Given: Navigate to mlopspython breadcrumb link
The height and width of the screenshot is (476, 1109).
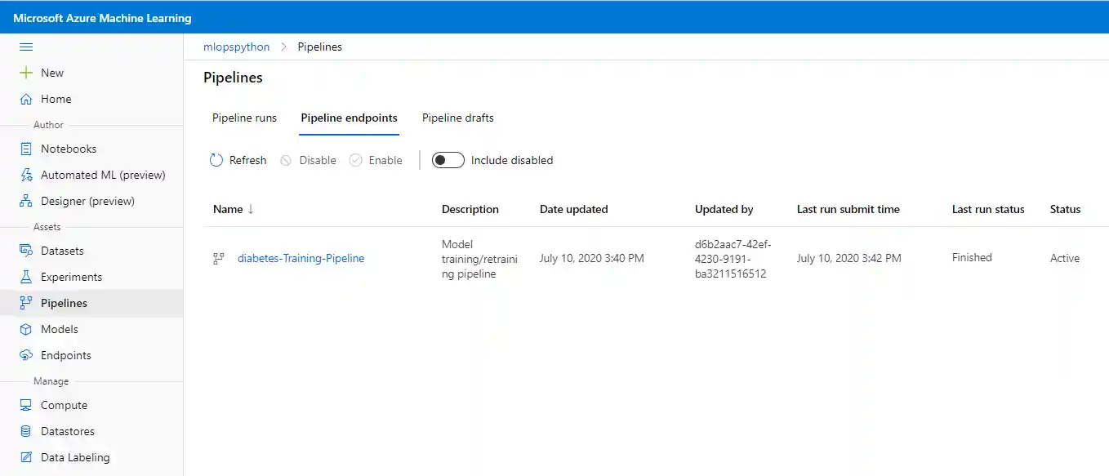Looking at the screenshot, I should tap(236, 47).
